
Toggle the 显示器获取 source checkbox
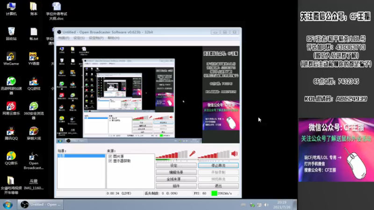(110, 161)
